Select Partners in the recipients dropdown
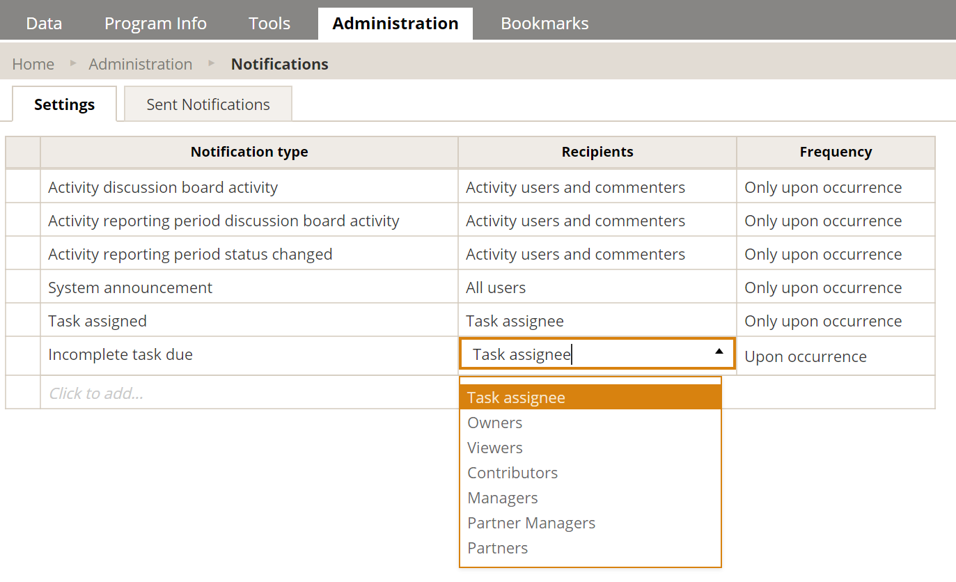 [498, 548]
